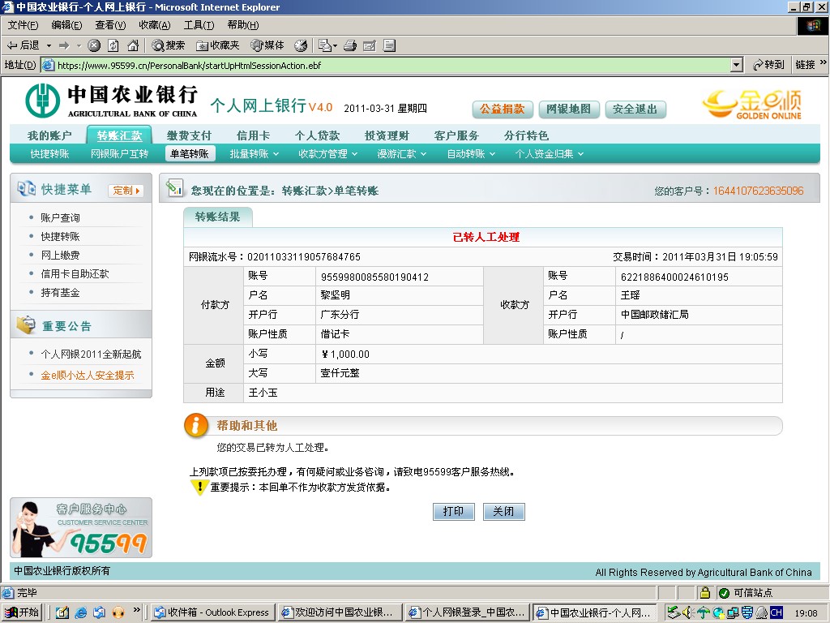Switch to the 个人贷款 tab

coord(317,135)
